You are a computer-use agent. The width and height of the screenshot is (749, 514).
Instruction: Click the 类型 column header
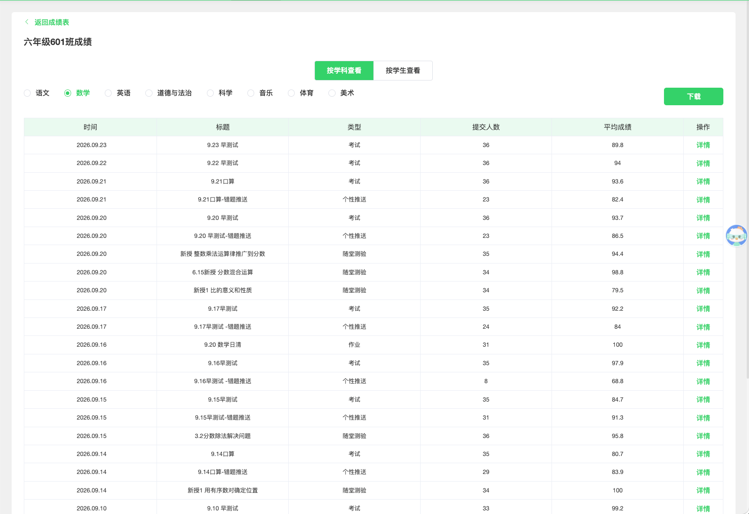354,127
